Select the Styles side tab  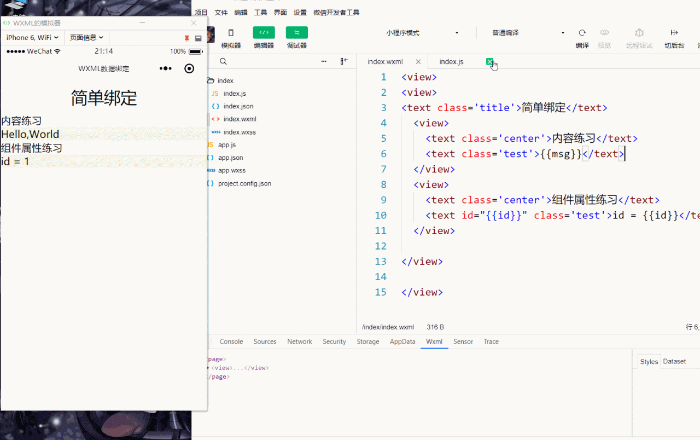click(649, 362)
